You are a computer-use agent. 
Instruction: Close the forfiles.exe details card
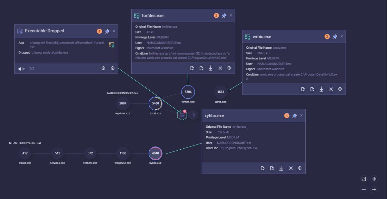pyautogui.click(x=231, y=15)
